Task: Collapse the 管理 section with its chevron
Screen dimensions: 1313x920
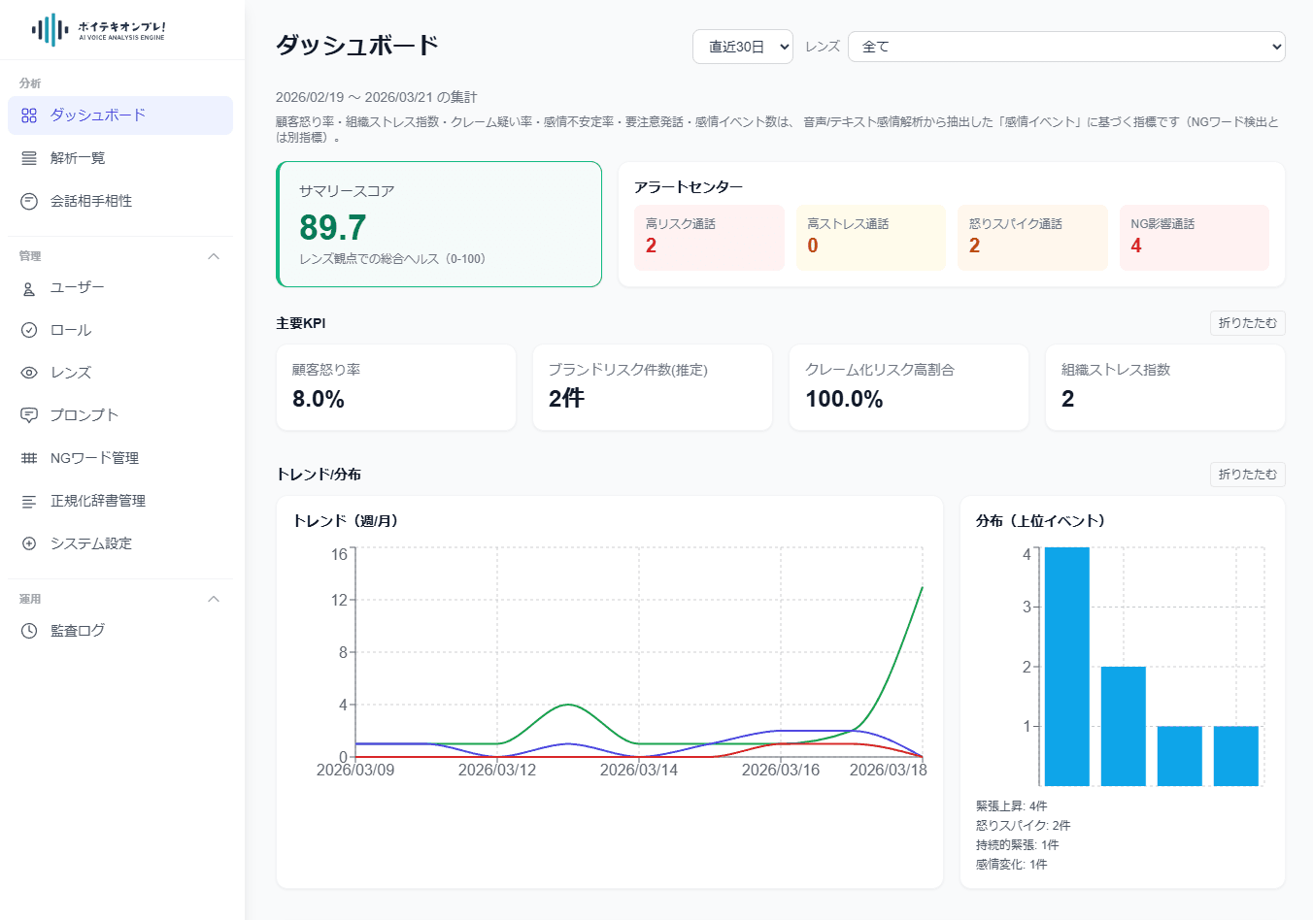Action: pos(214,255)
